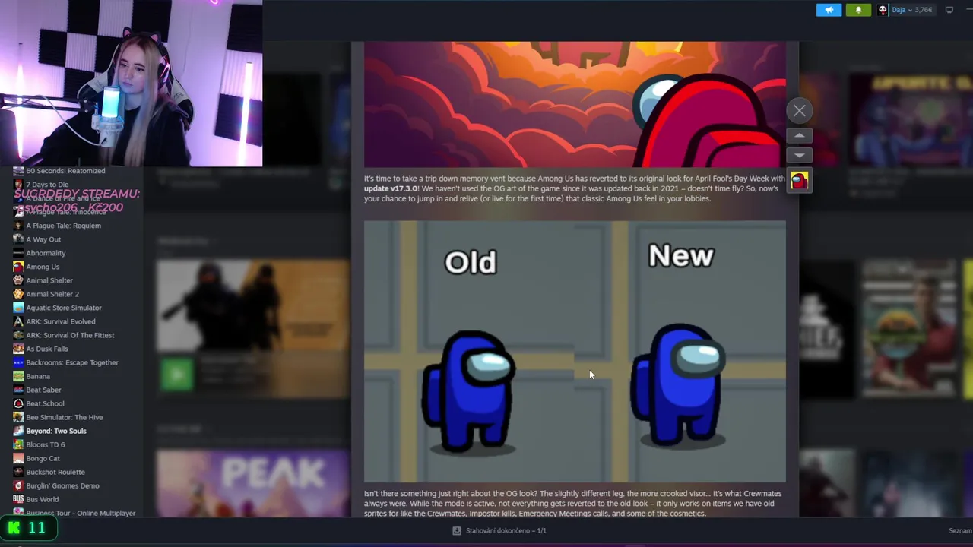
Task: Close the Among Us news overlay
Action: (x=800, y=111)
